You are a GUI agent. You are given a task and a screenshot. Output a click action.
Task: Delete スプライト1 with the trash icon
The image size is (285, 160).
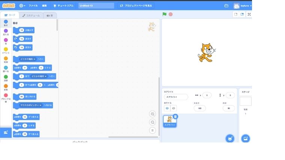[x=175, y=117]
